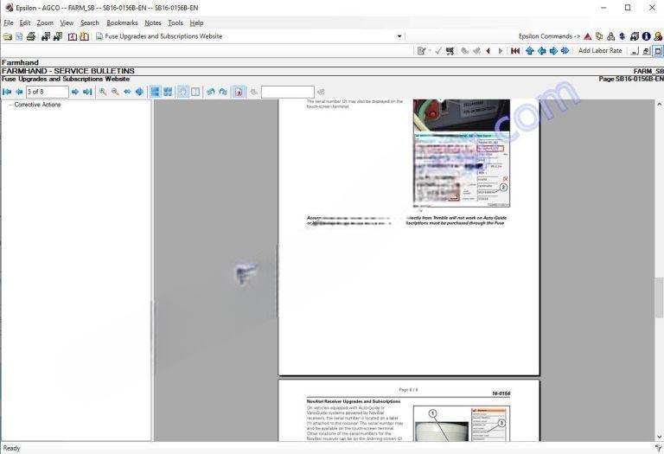Click the blue right arrow navigation icon

pyautogui.click(x=553, y=51)
